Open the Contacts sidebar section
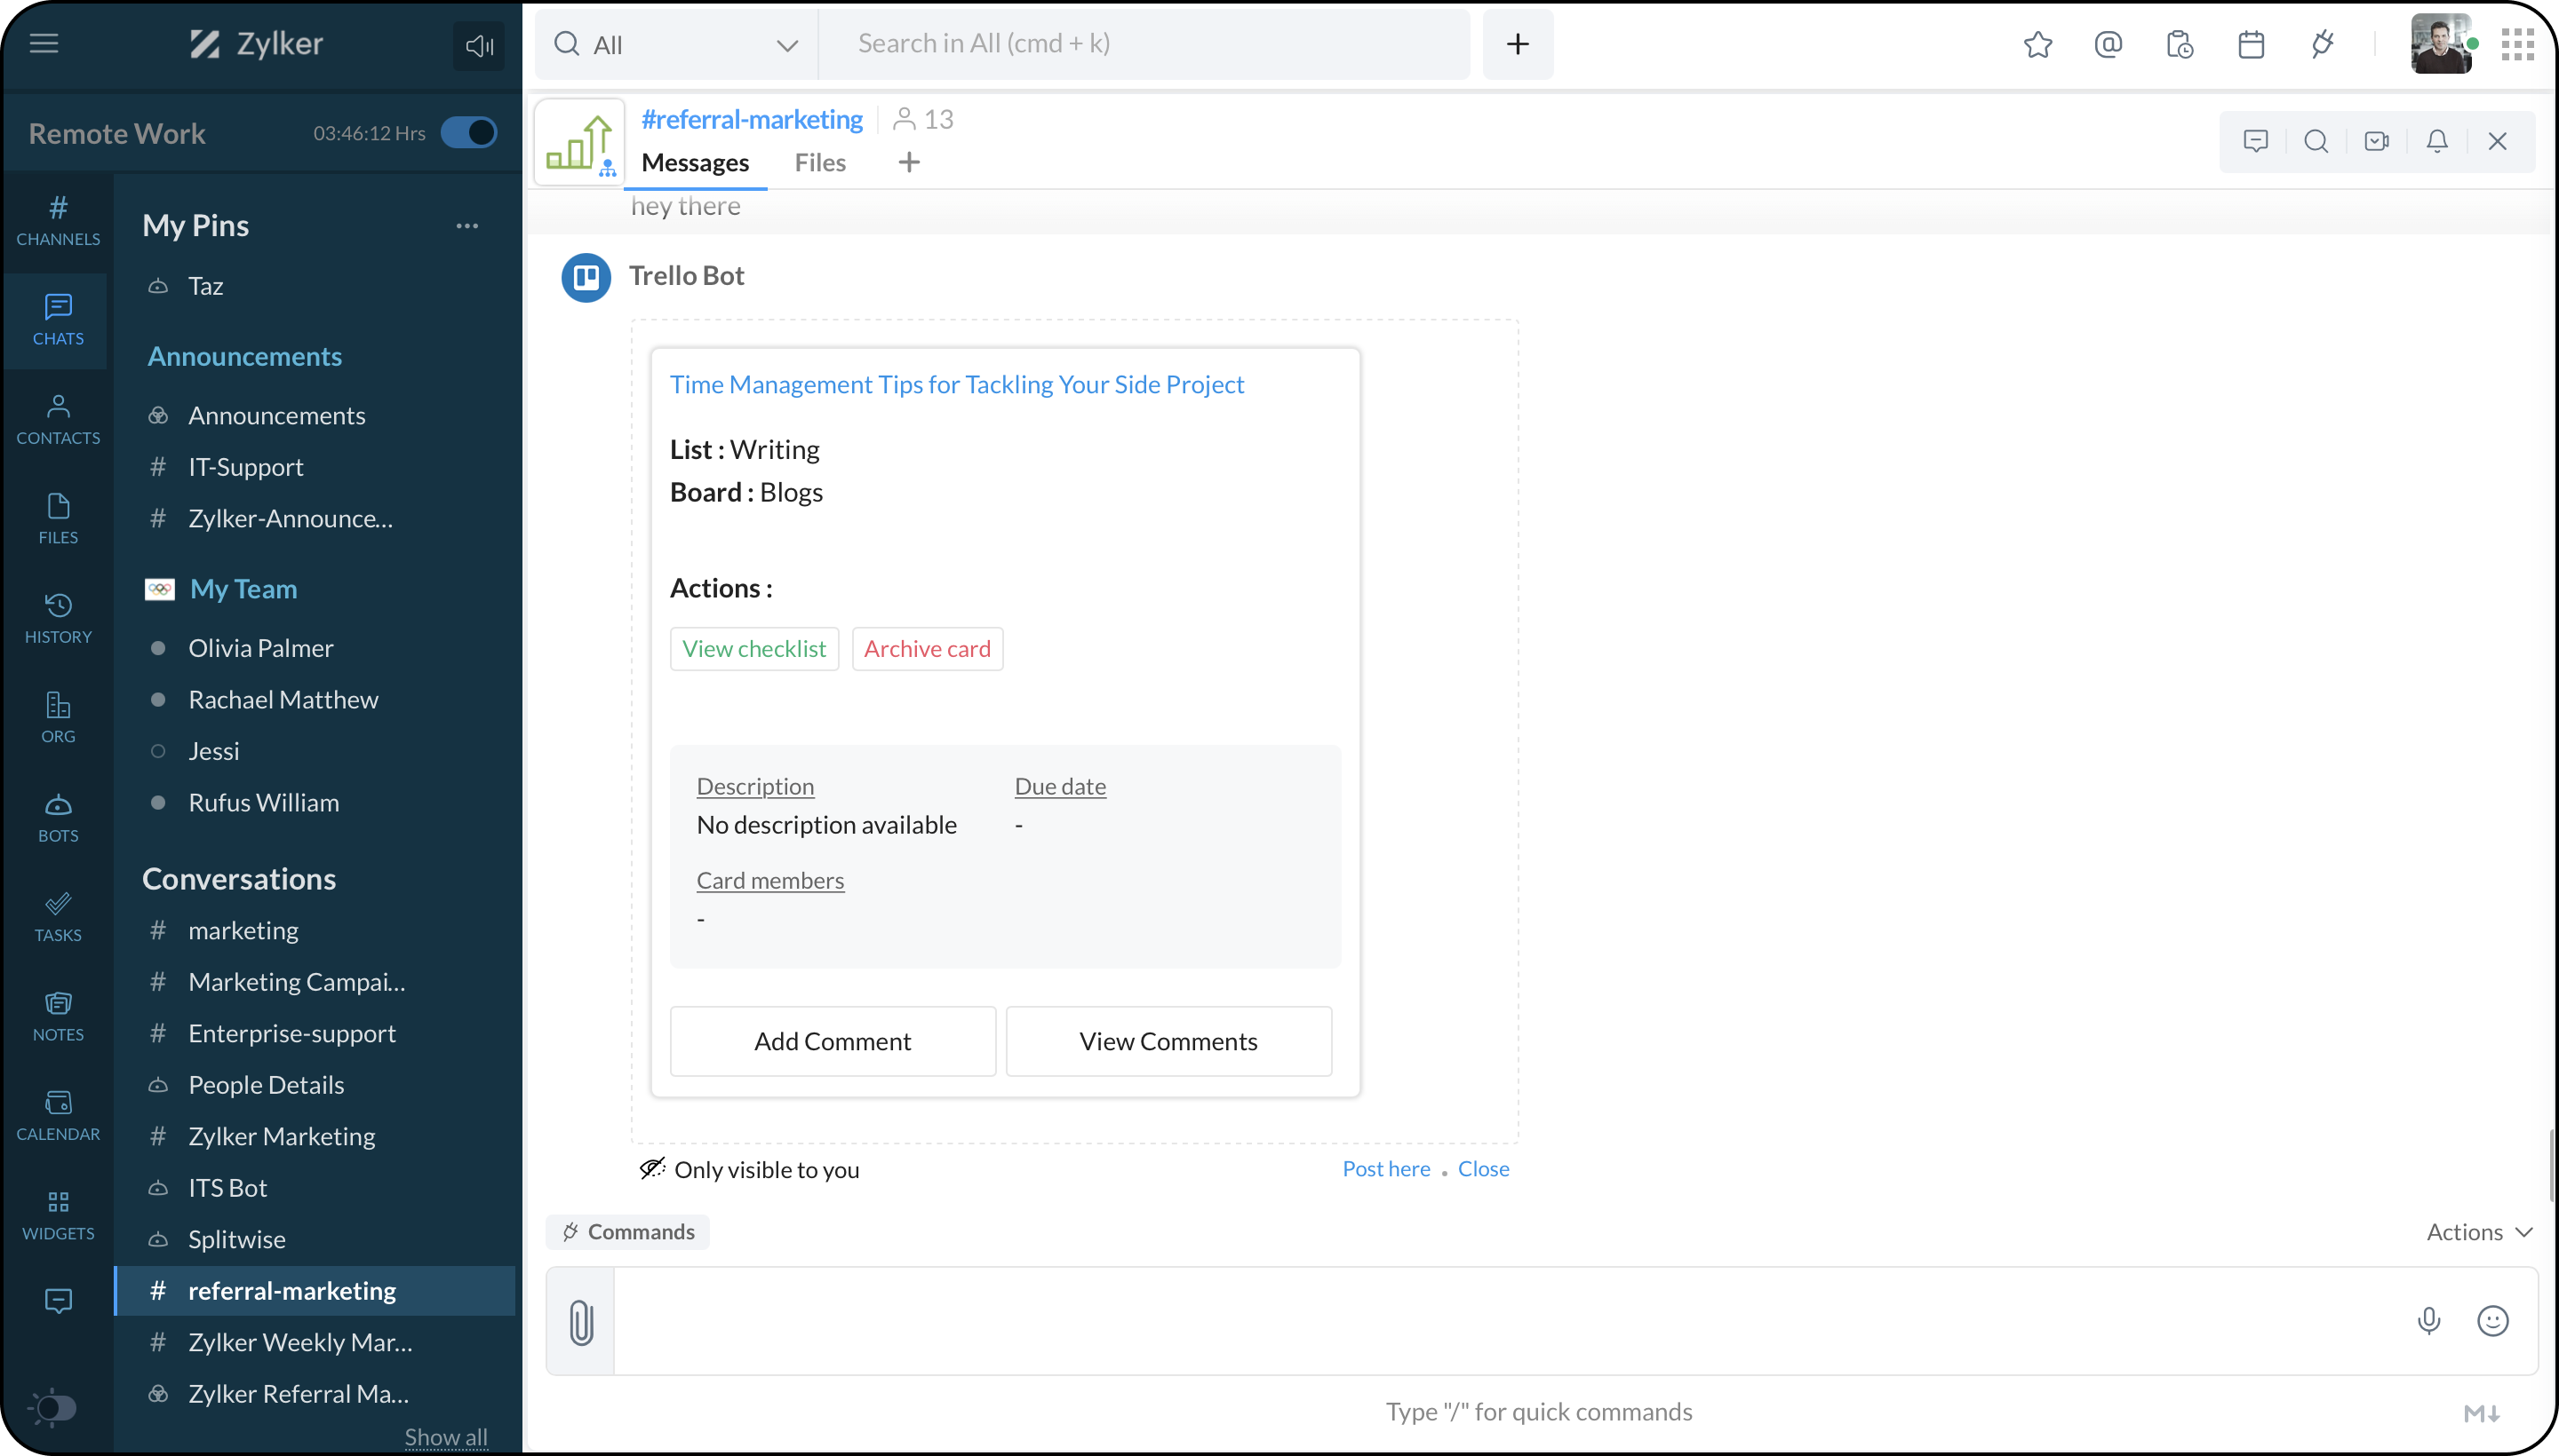 pyautogui.click(x=58, y=420)
